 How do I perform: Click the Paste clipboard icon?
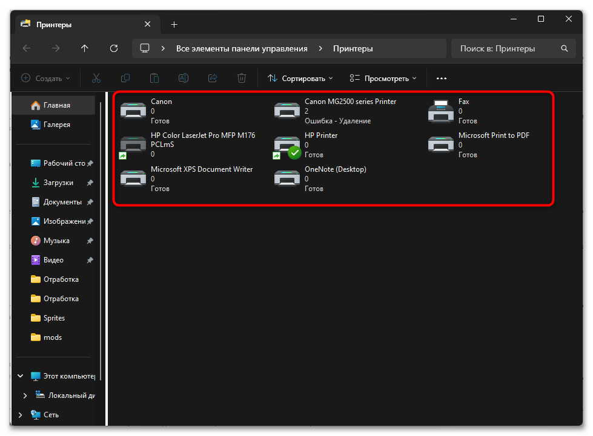(154, 78)
